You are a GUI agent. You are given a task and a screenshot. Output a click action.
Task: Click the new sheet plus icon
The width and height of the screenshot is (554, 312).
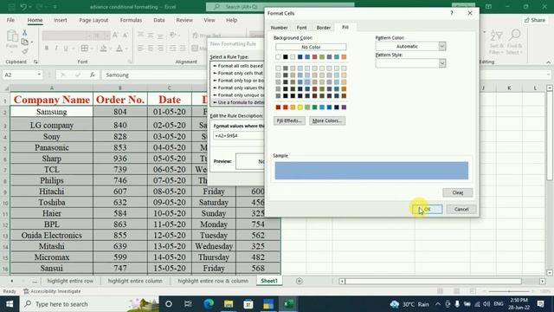(300, 281)
